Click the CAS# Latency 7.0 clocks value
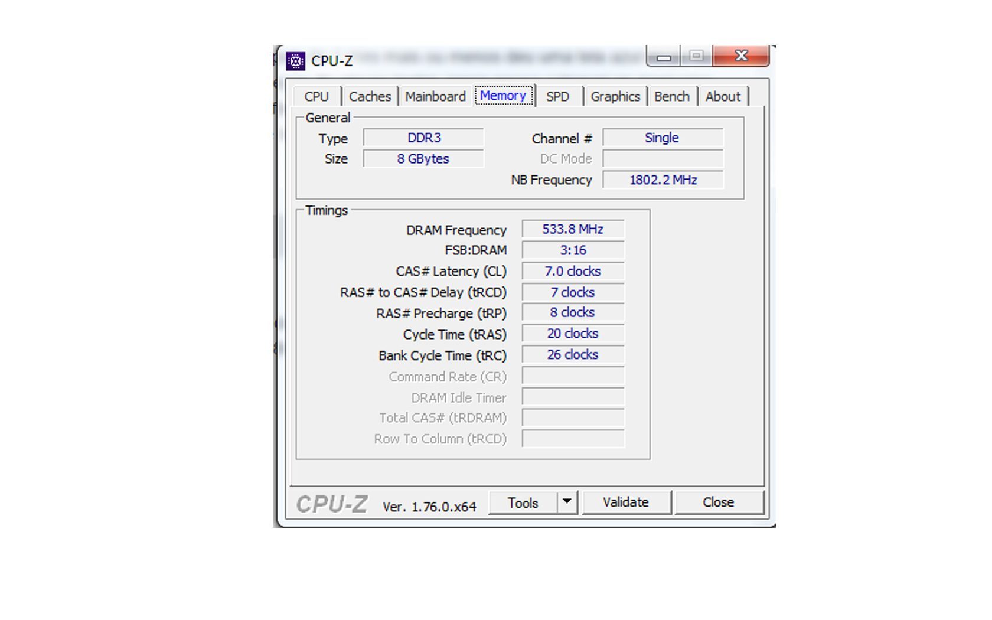Image resolution: width=992 pixels, height=620 pixels. 573,272
